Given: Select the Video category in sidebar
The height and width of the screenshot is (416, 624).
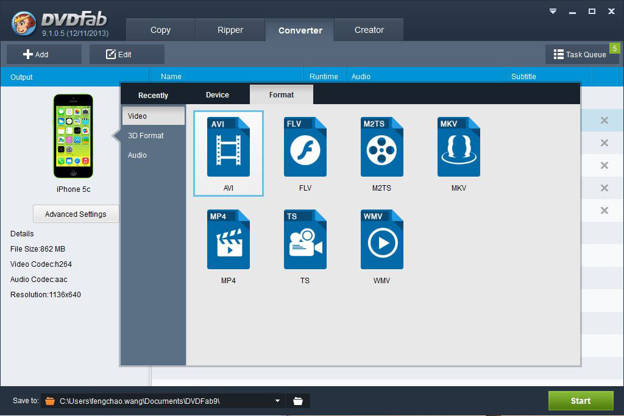Looking at the screenshot, I should point(153,116).
